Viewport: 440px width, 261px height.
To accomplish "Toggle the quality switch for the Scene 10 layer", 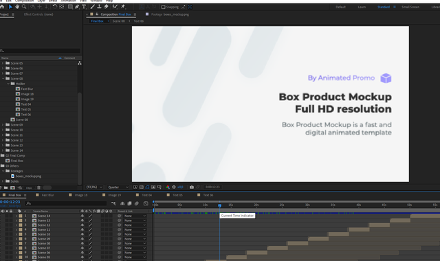I will [x=90, y=234].
